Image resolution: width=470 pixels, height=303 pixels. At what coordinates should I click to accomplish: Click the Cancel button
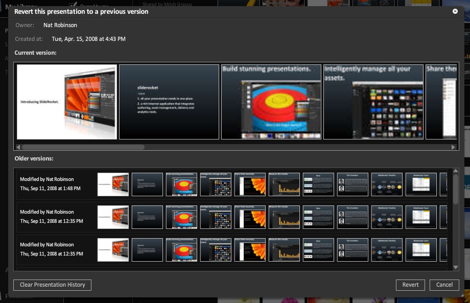(x=444, y=285)
